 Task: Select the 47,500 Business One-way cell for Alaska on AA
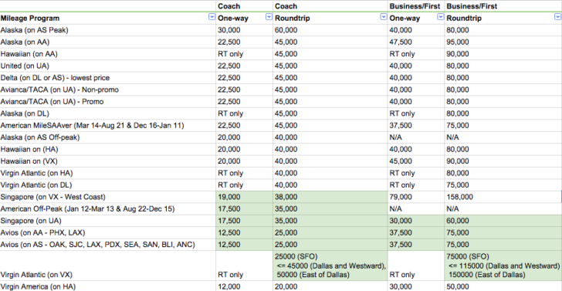click(416, 42)
